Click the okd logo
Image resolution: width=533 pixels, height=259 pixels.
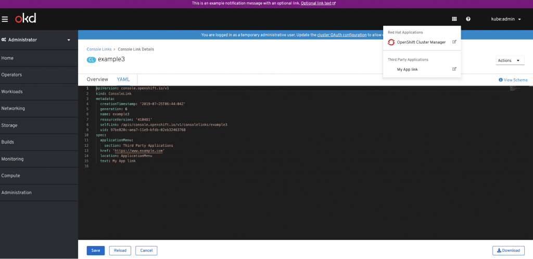(25, 19)
